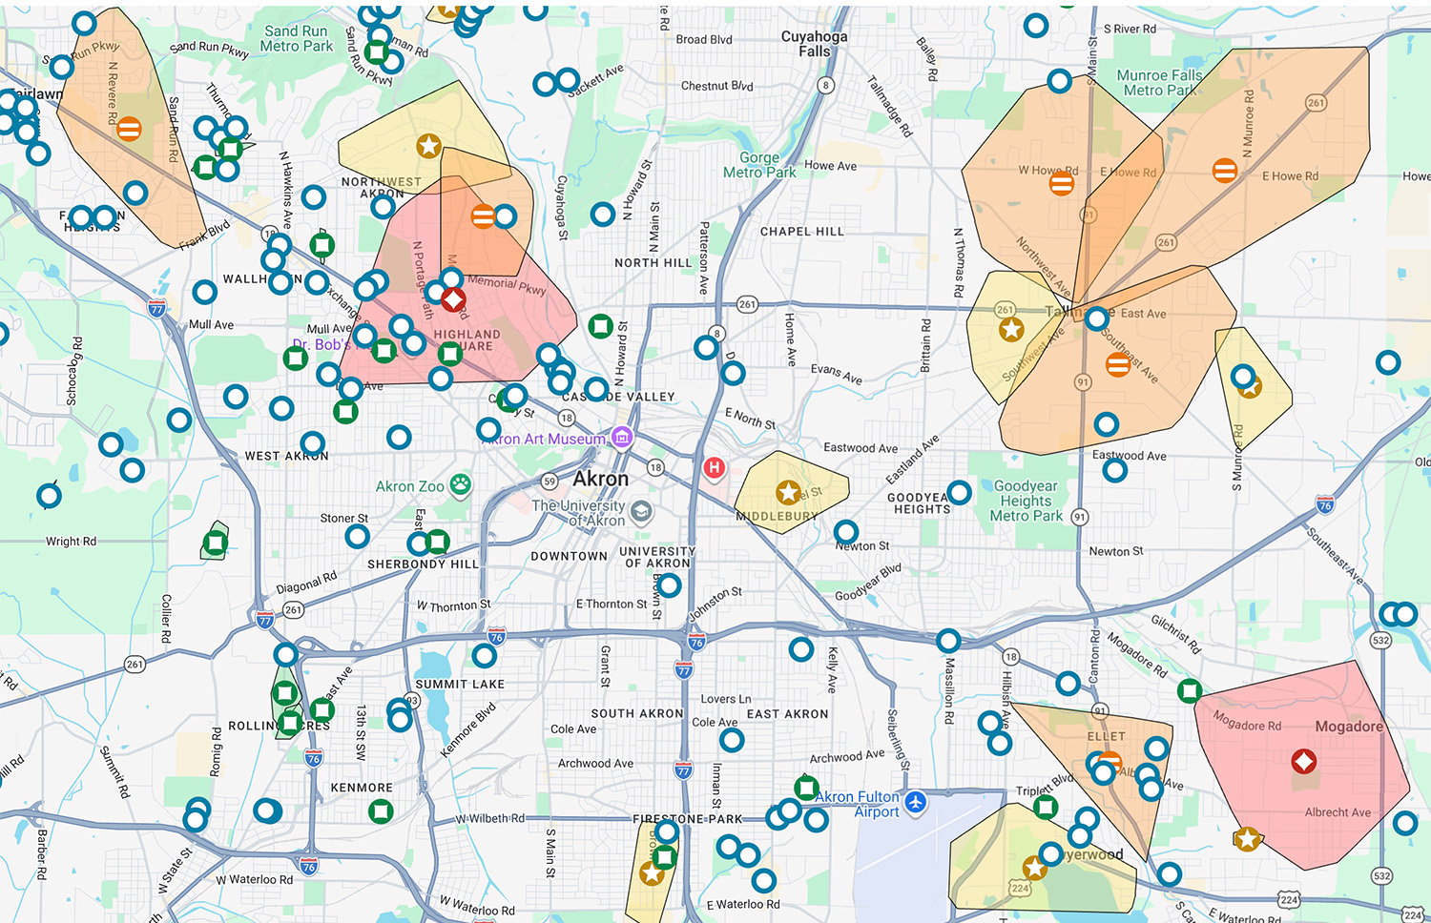The image size is (1431, 923).
Task: Select the Akron Fulton Airport label
Action: click(858, 804)
